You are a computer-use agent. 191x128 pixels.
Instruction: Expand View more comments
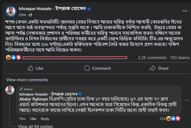pyautogui.click(x=23, y=80)
